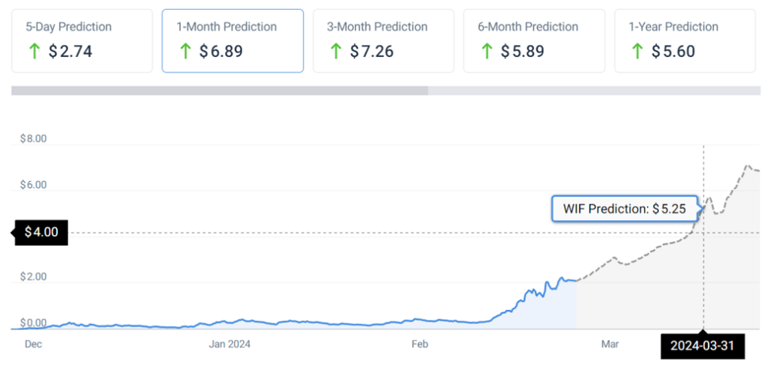Click the green up arrow beside $5.89

tap(487, 51)
